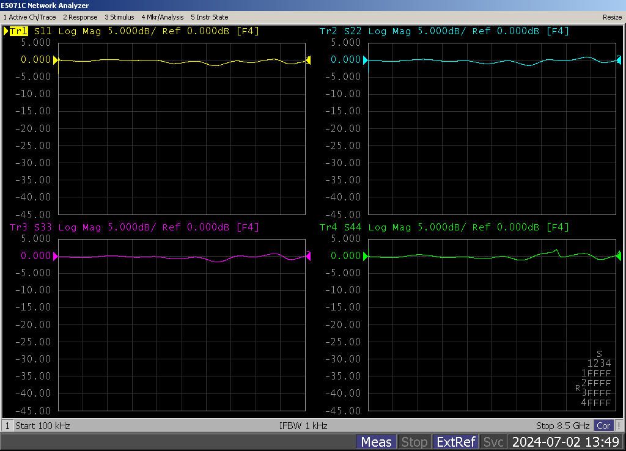Activate the Tr2 S22 trace label
This screenshot has width=626, height=451.
pyautogui.click(x=341, y=31)
